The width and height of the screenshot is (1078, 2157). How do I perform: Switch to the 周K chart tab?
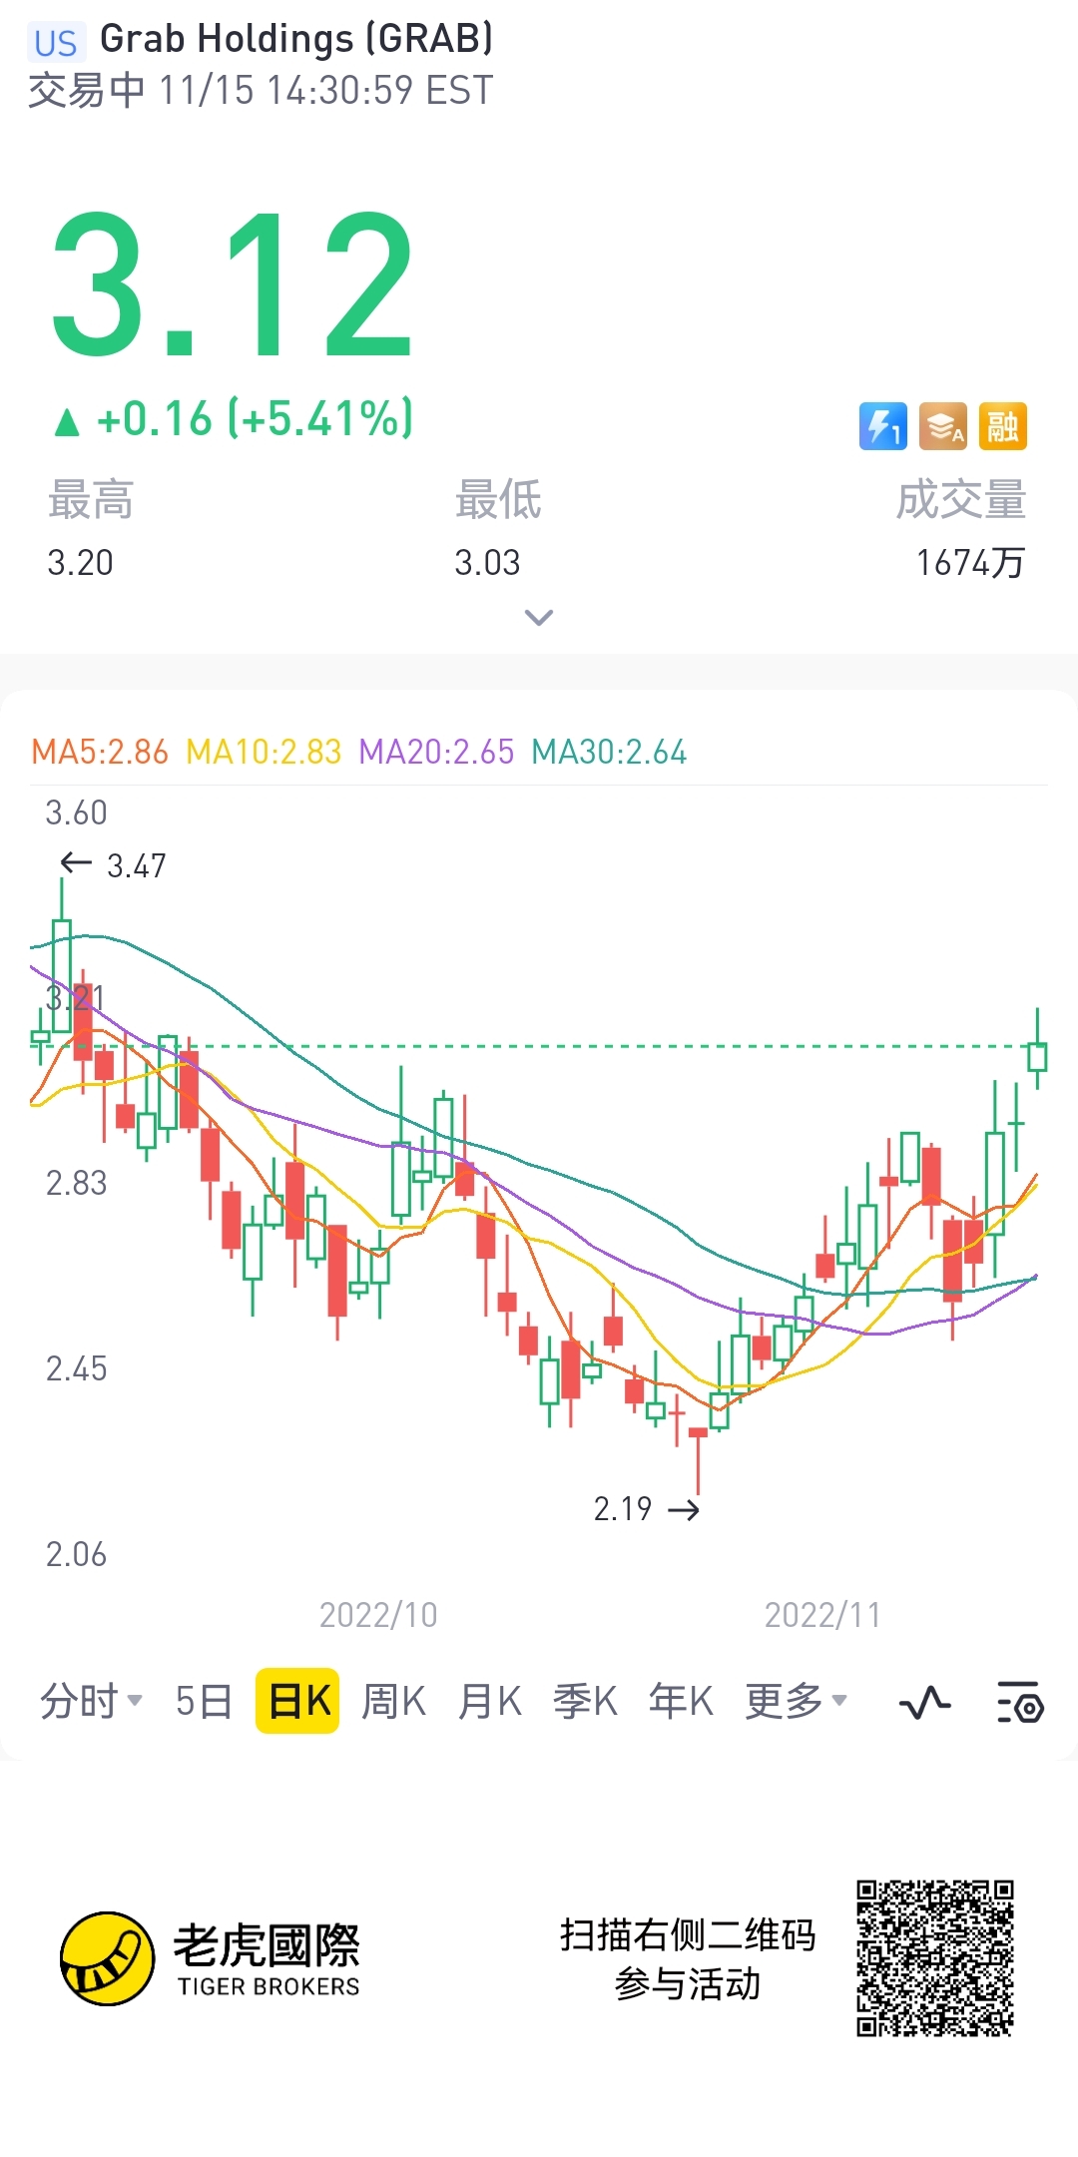click(393, 1701)
